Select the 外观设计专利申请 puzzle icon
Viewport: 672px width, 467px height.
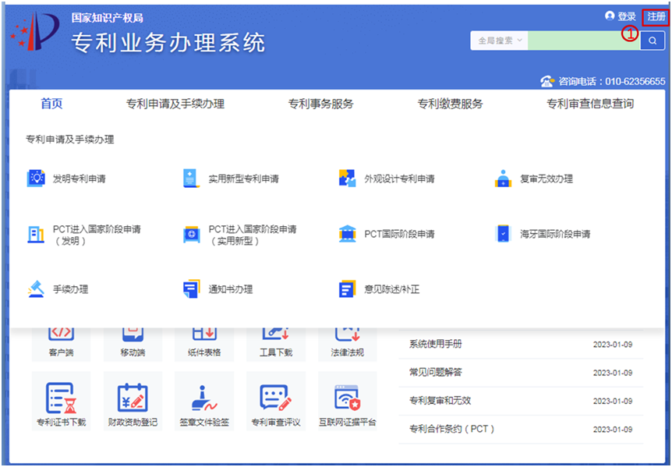[x=347, y=179]
